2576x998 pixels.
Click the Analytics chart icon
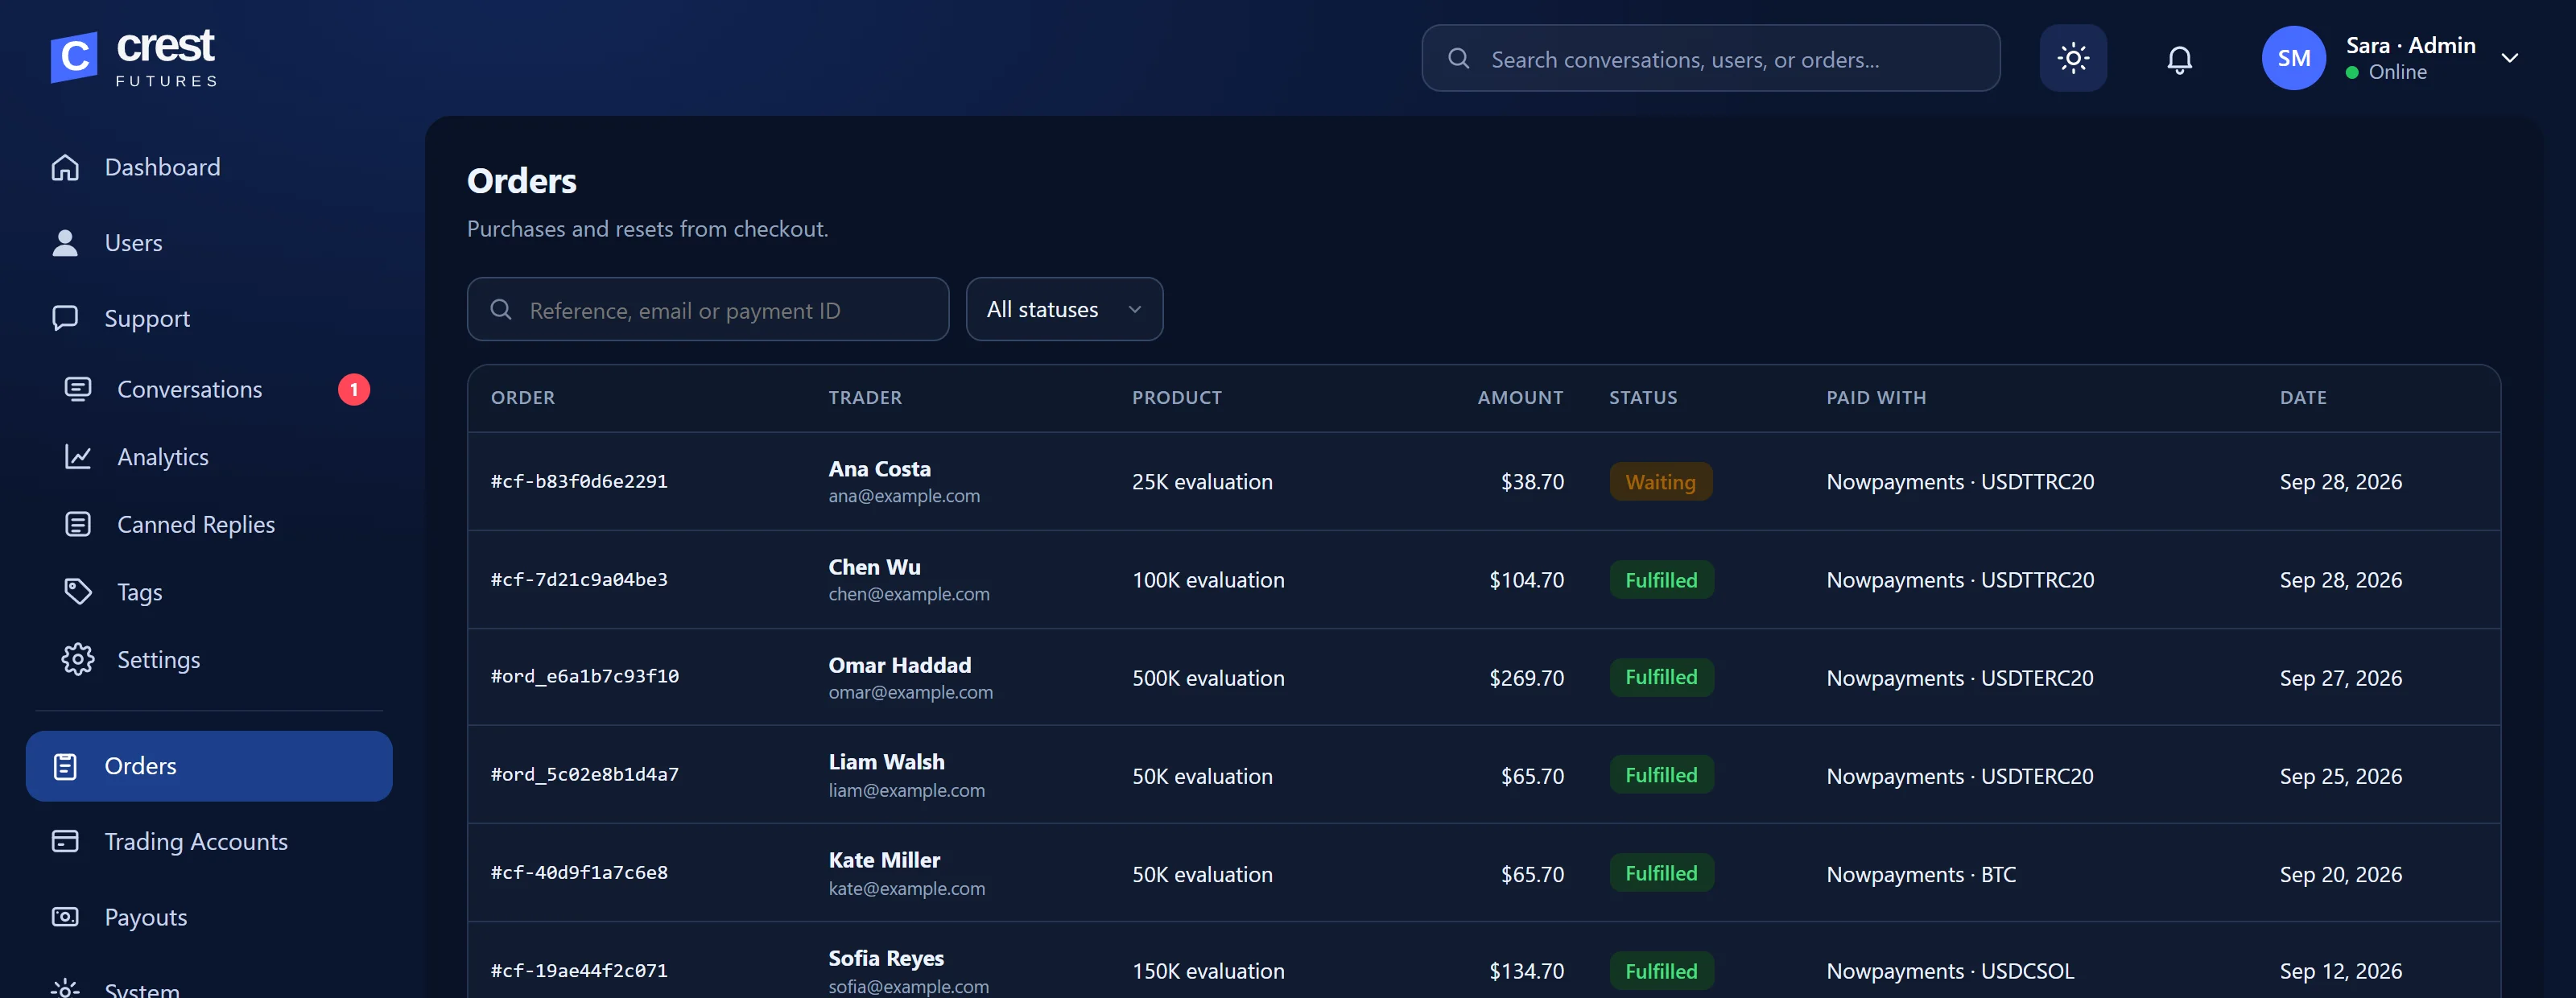(78, 457)
